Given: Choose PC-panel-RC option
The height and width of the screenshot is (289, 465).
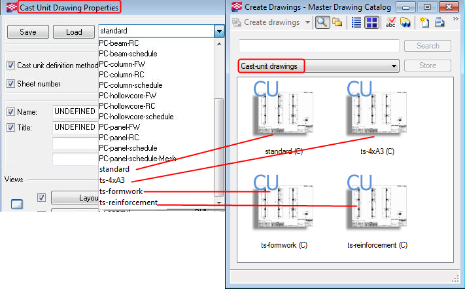Looking at the screenshot, I should pyautogui.click(x=119, y=138).
